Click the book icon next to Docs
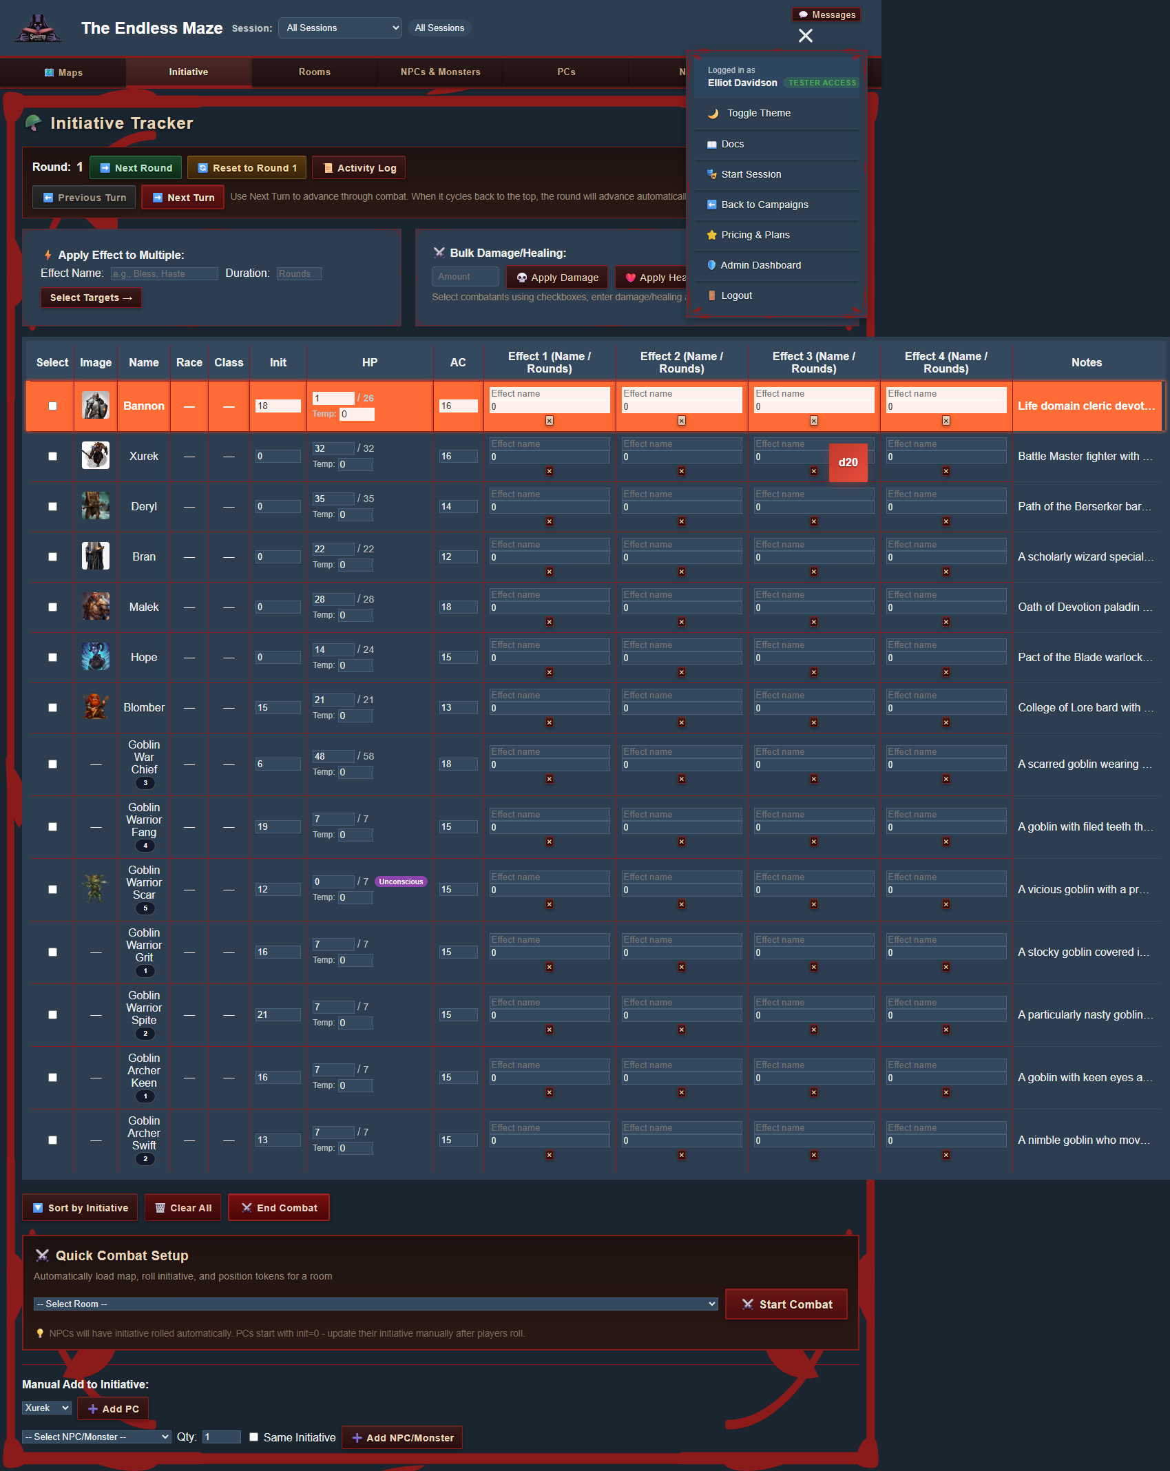 click(711, 144)
